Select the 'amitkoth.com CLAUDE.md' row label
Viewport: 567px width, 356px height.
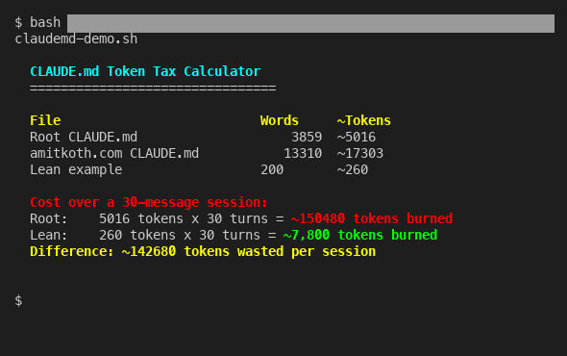pos(114,153)
